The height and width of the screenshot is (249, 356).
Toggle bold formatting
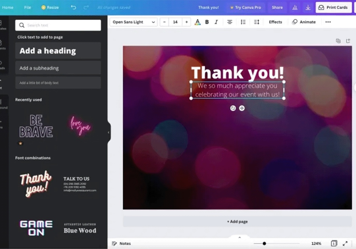click(207, 22)
